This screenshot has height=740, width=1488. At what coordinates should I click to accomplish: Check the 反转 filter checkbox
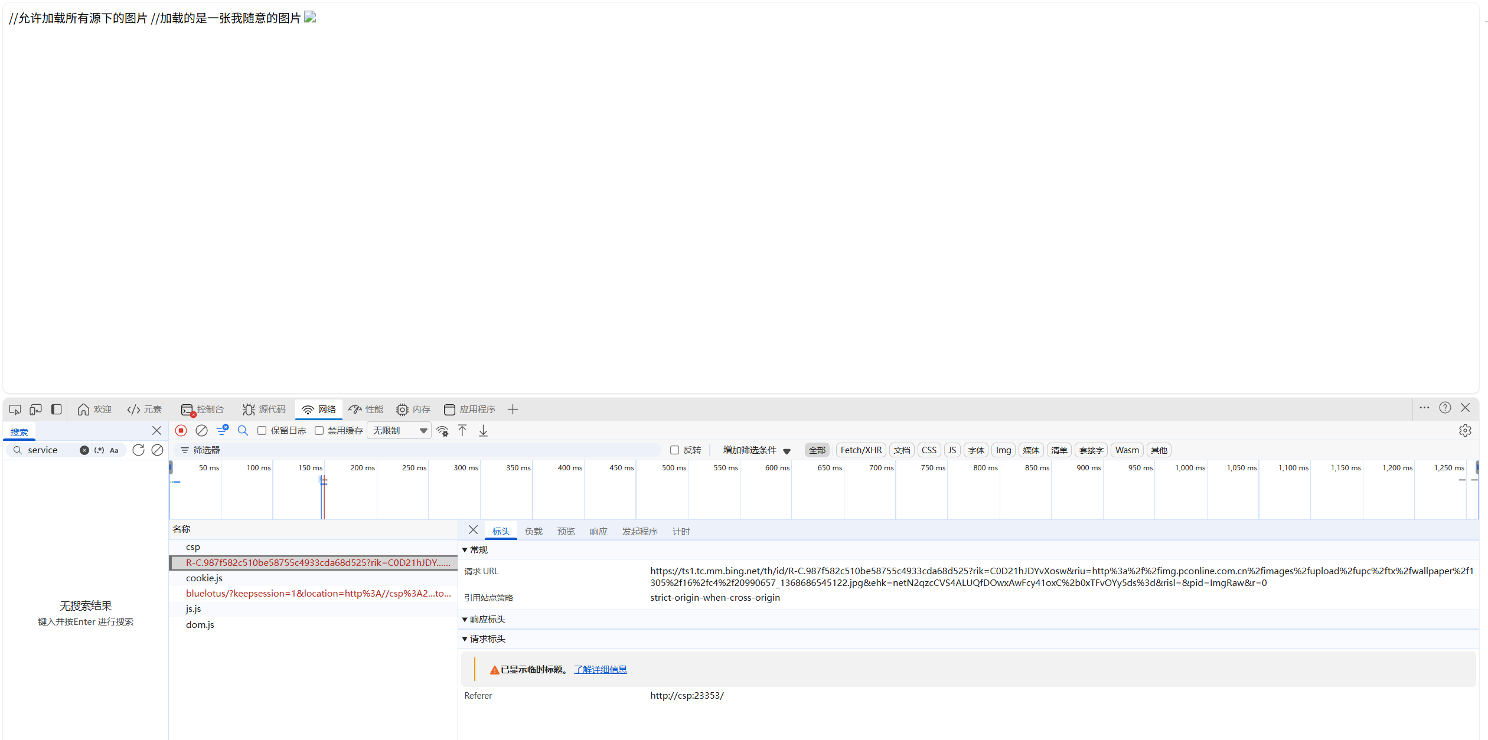point(674,450)
